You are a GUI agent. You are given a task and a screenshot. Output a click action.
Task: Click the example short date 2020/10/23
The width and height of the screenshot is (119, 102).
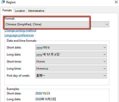43,93
